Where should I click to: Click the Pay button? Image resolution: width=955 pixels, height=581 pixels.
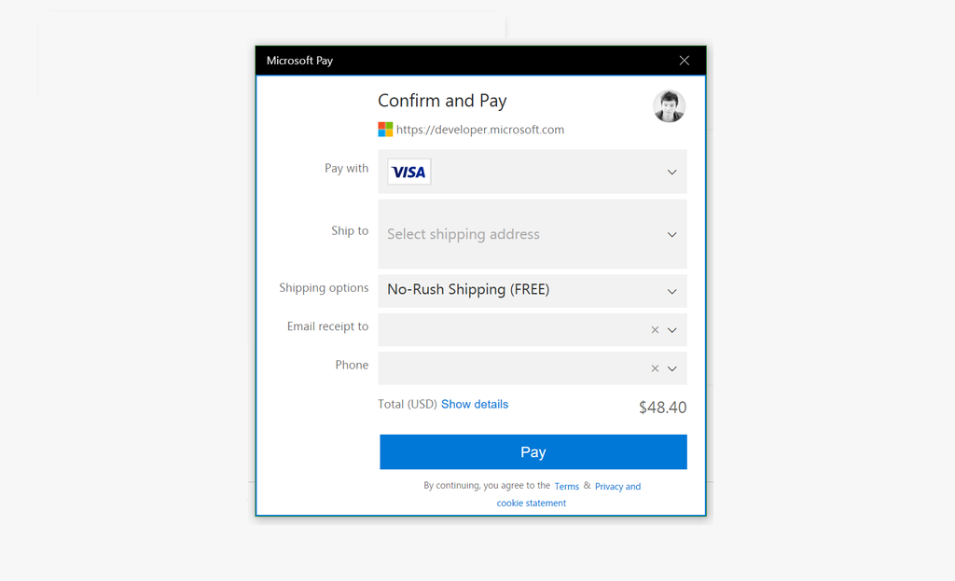point(533,451)
